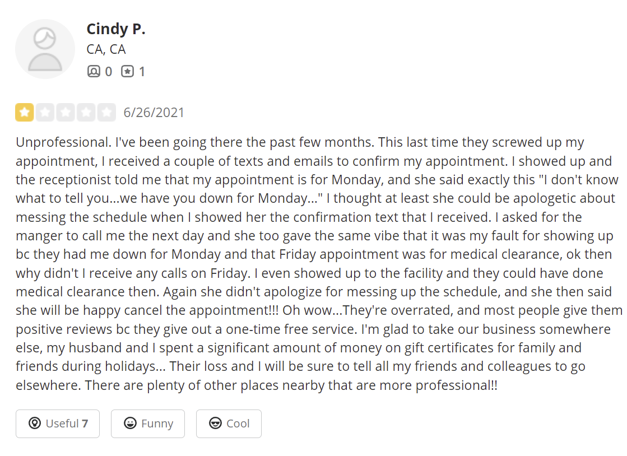Viewport: 627px width, 456px height.
Task: Select the CA, CA location text
Action: tap(106, 49)
